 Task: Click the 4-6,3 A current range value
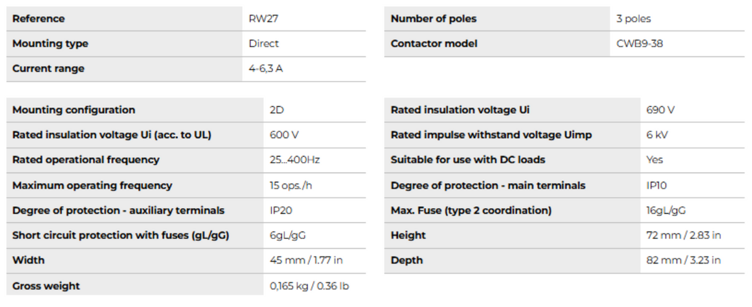(x=266, y=69)
